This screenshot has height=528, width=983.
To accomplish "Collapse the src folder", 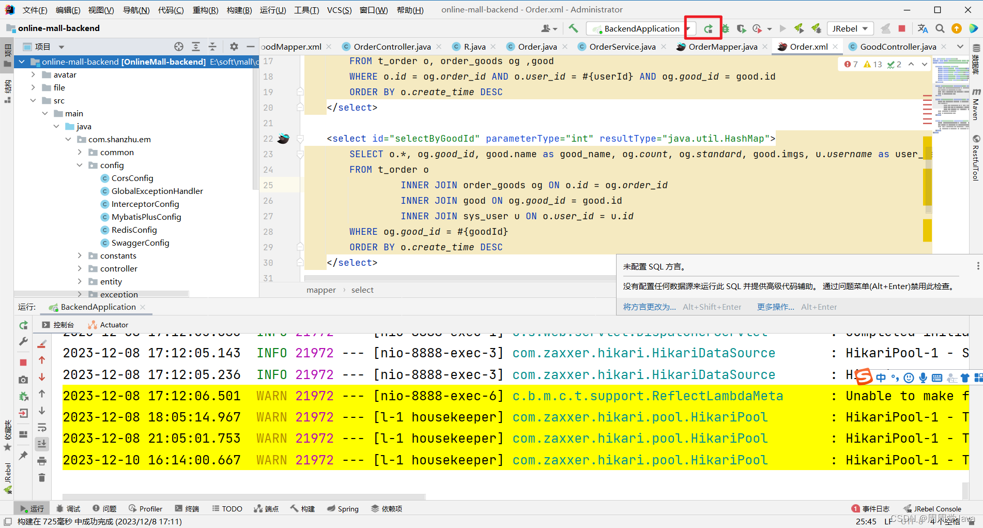I will pyautogui.click(x=33, y=100).
